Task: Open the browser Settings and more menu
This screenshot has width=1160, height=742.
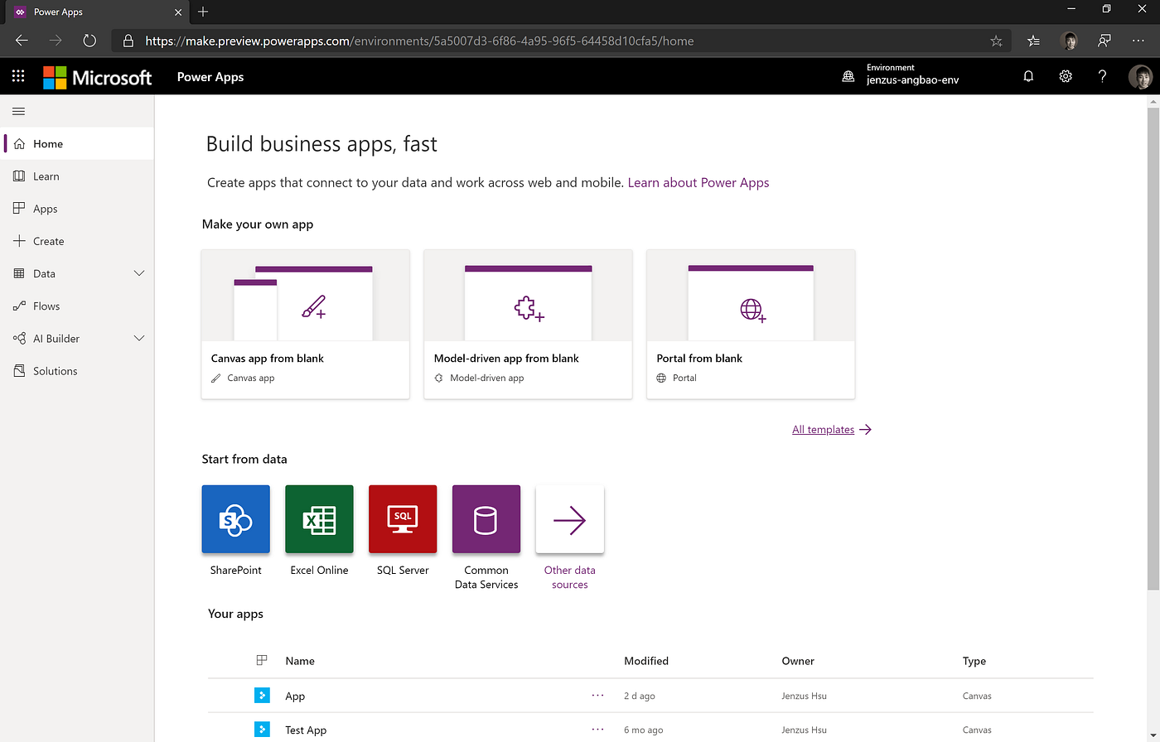Action: tap(1138, 41)
